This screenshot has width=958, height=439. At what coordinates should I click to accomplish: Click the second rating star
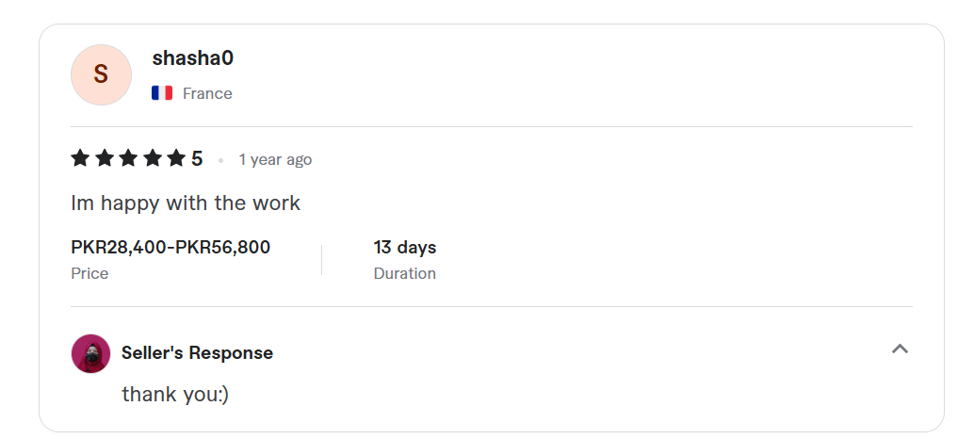105,158
